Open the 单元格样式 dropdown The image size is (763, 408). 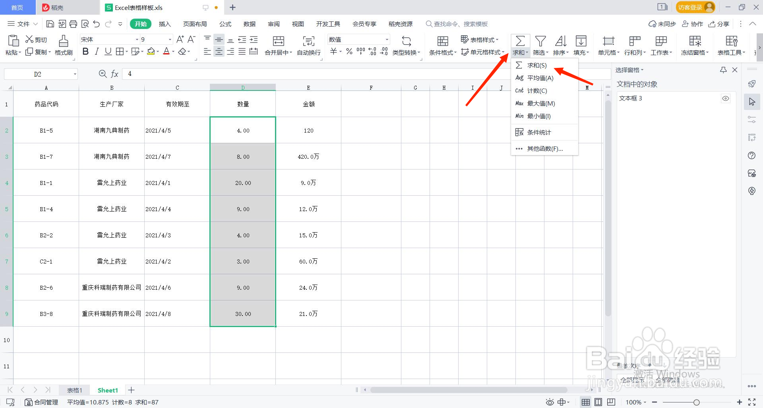click(482, 52)
